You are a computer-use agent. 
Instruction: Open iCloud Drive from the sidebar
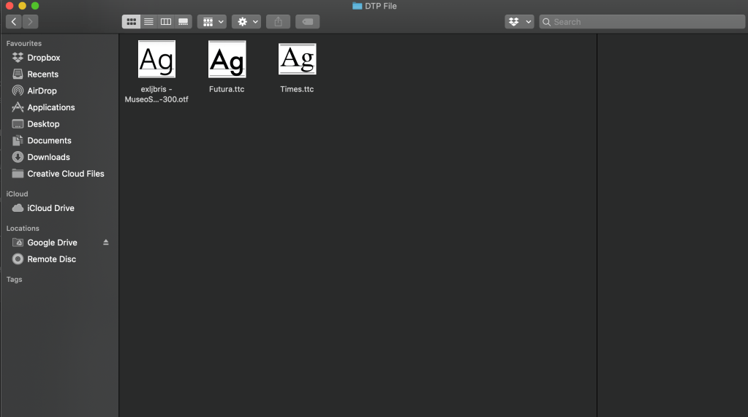click(x=50, y=208)
